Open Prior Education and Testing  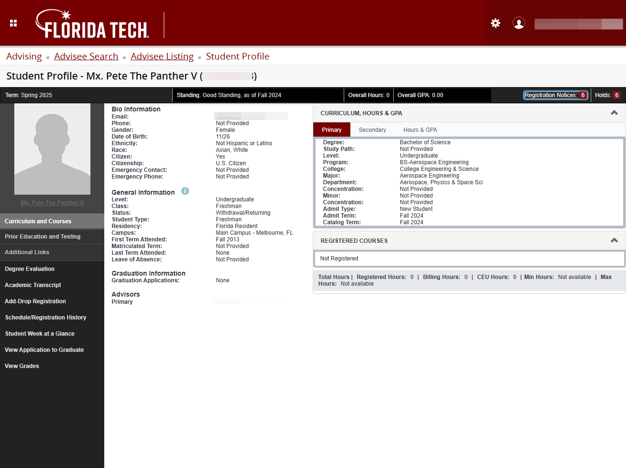click(52, 237)
